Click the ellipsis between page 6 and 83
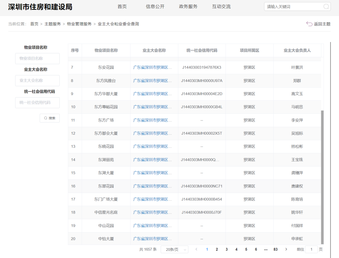This screenshot has width=339, height=258. point(266,249)
